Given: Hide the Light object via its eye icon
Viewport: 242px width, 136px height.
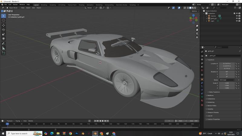Looking at the screenshot, I should pos(237,21).
